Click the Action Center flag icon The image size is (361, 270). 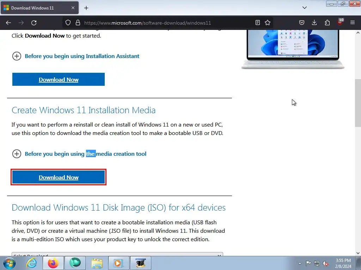308,263
